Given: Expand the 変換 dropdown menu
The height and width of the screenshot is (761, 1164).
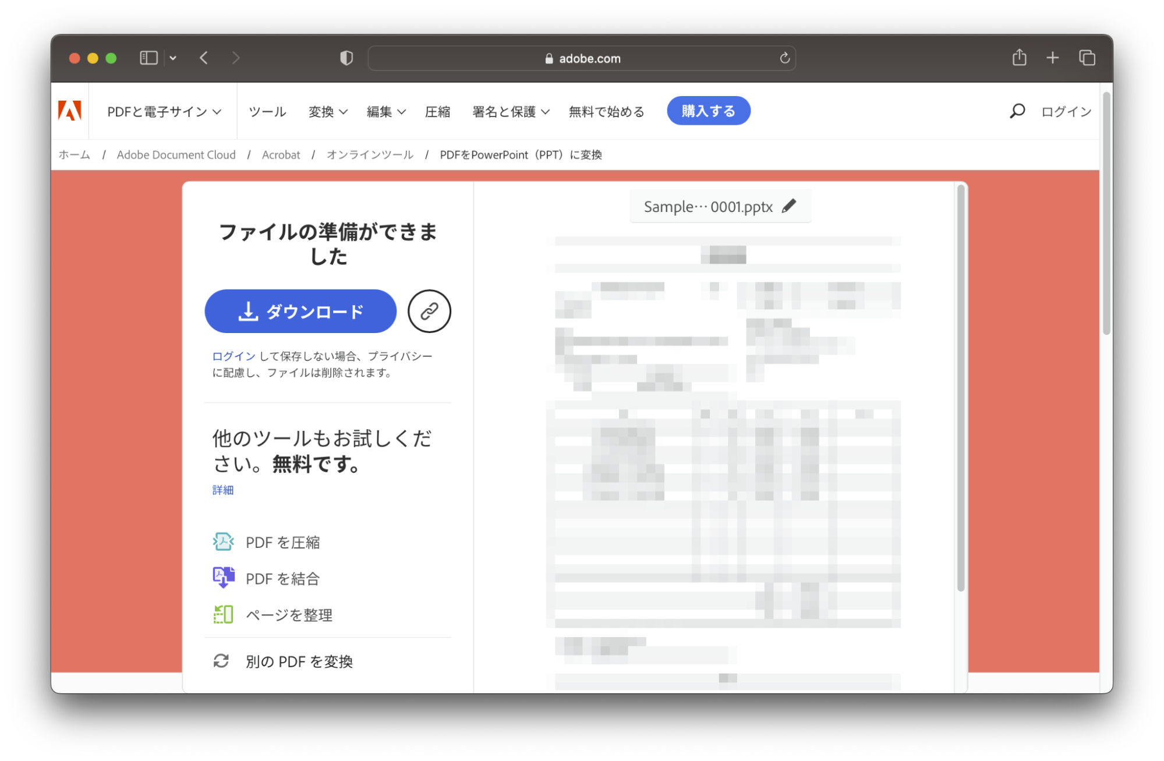Looking at the screenshot, I should (x=328, y=111).
